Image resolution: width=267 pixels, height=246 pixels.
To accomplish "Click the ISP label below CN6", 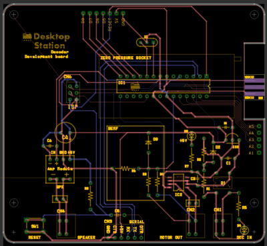I will (73, 107).
